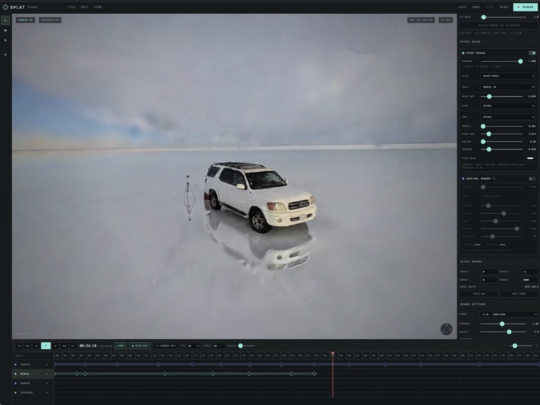Select the Reveal track row
The height and width of the screenshot is (405, 540).
click(x=33, y=374)
